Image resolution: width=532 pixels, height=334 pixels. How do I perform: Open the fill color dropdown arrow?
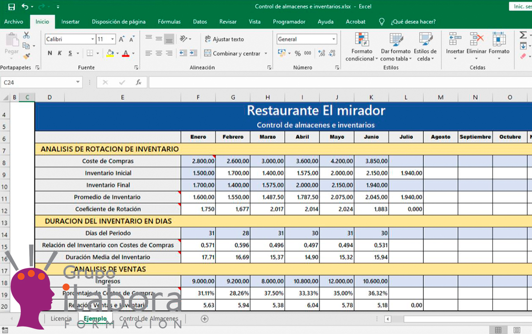click(x=117, y=54)
